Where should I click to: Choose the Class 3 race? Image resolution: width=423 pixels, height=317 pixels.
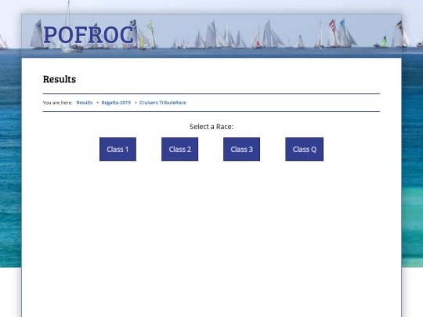pyautogui.click(x=242, y=149)
